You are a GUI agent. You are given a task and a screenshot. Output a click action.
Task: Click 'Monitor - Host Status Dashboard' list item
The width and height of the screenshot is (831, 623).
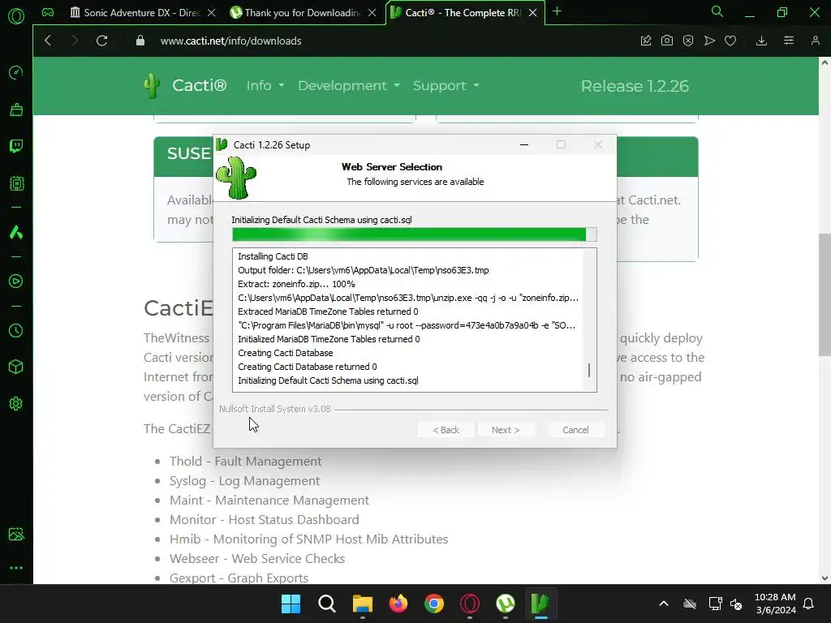264,520
